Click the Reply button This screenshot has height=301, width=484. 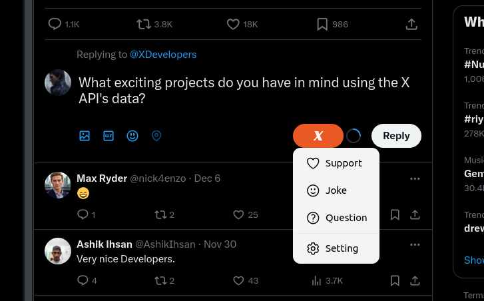[x=396, y=136]
